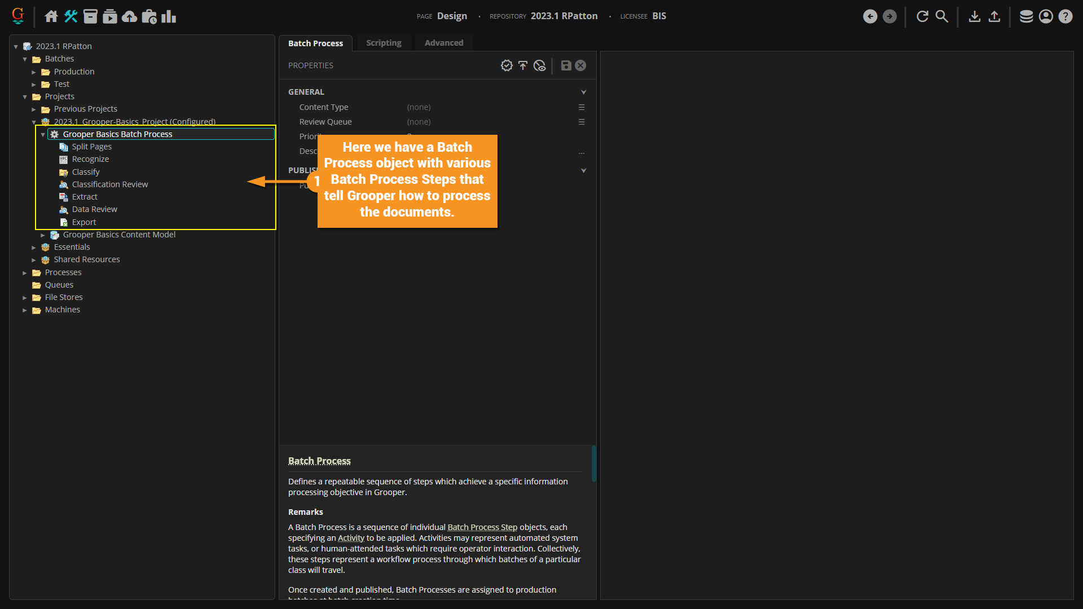Click the database repository icon

tap(1026, 16)
